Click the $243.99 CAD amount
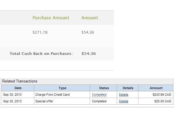Image resolution: width=178 pixels, height=121 pixels. pos(162,95)
